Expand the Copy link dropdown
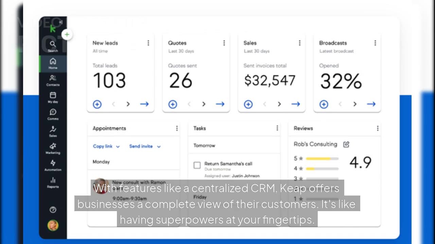 coord(106,146)
